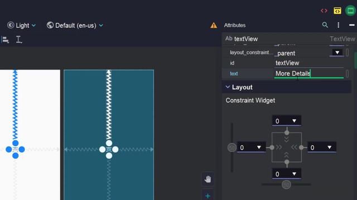
Task: Select the textView in the blueprint view
Action: coord(109,149)
